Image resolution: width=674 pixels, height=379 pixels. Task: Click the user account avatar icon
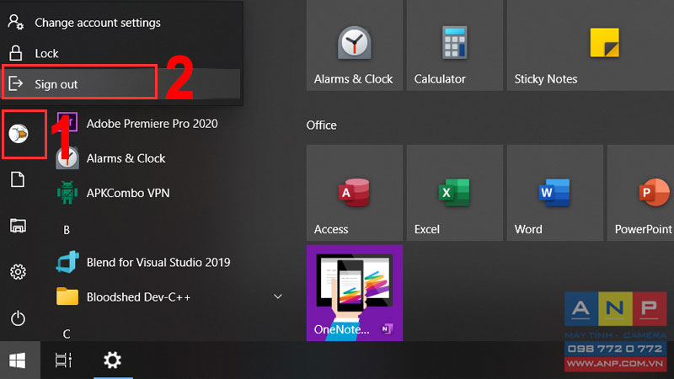[x=19, y=134]
